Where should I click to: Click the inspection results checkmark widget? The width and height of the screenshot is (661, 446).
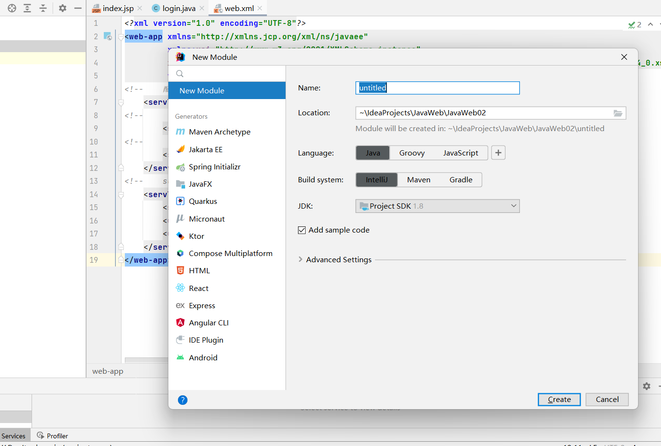(635, 24)
